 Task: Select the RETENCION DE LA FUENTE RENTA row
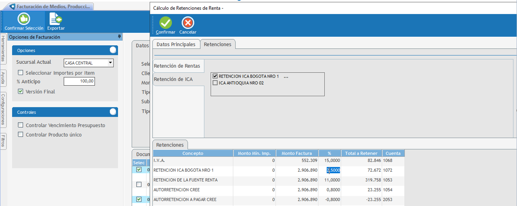click(185, 180)
